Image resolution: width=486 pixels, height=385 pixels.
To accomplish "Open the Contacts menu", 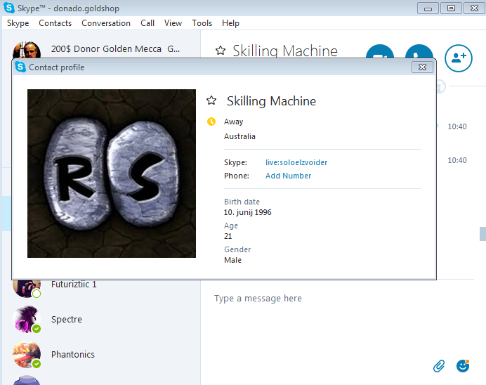I will tap(55, 23).
